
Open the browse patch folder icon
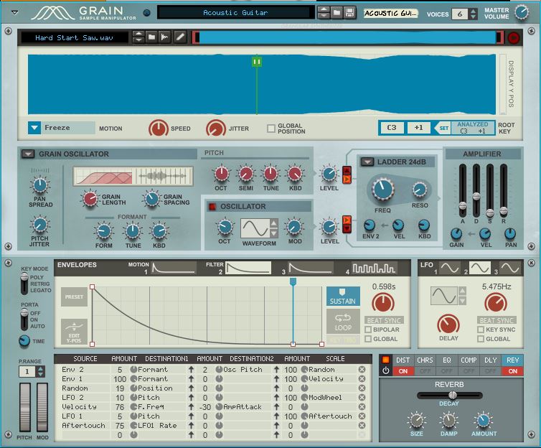337,13
